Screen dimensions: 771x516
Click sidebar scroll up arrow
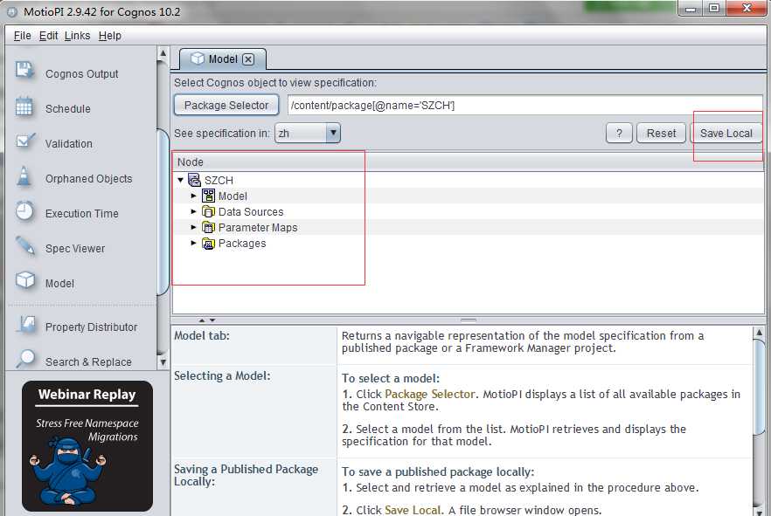pos(163,53)
